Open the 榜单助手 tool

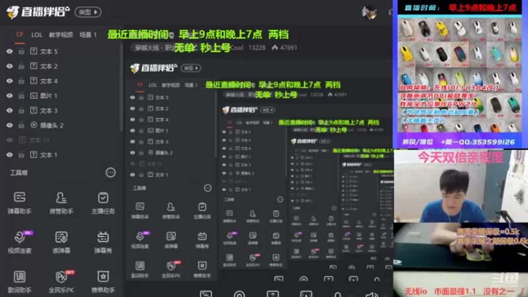103,282
